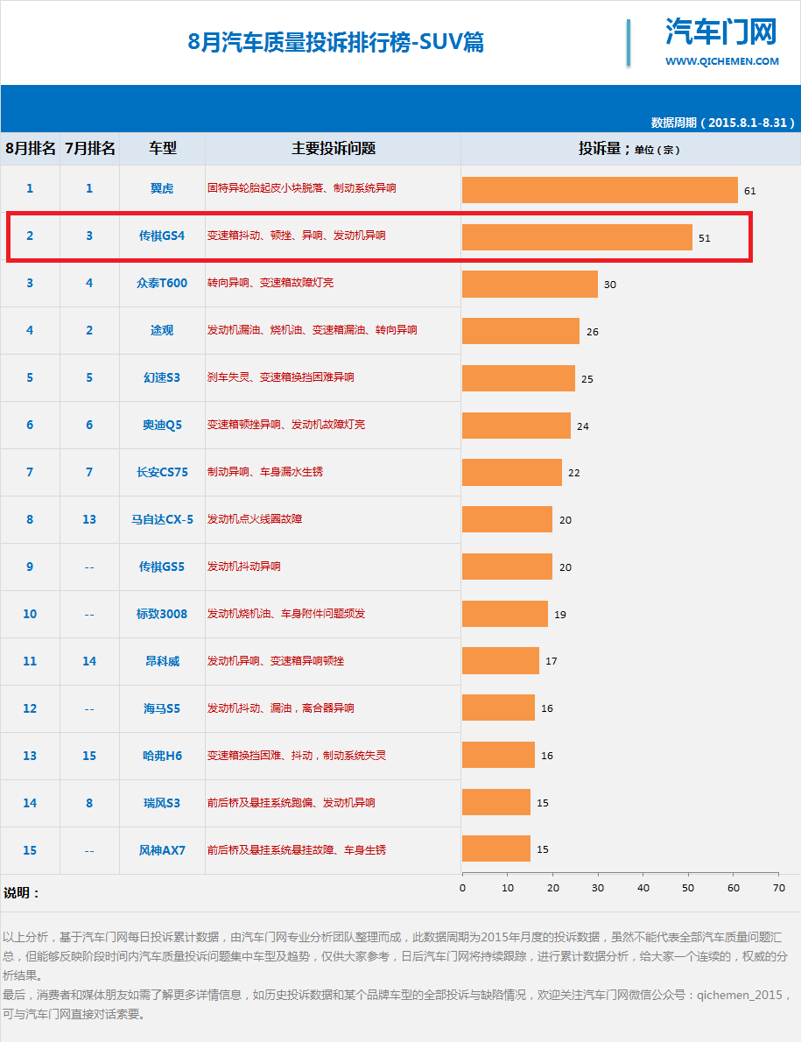
Task: Click complaint text 变速箱换挡困难、抖动，制动系统失灵
Action: tap(296, 756)
